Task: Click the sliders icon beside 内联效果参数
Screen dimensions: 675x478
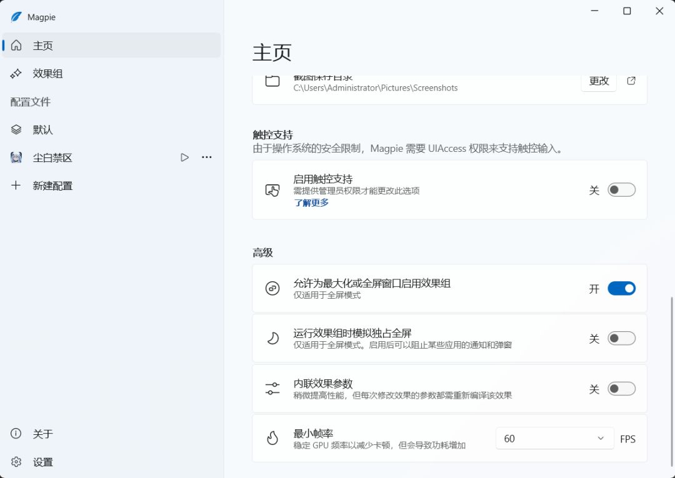Action: coord(272,389)
